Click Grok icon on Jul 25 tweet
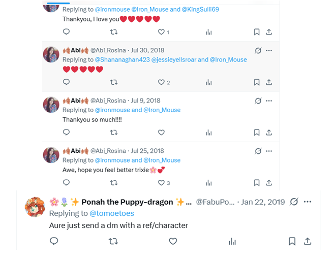This screenshot has width=336, height=260. [x=258, y=151]
